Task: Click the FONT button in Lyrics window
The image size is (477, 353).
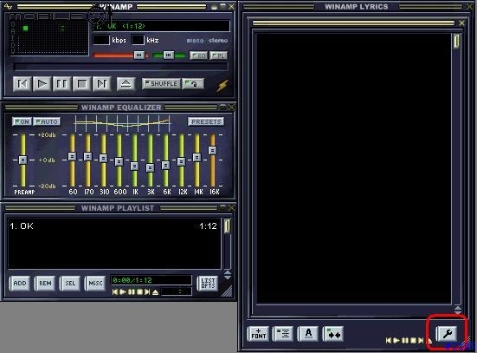Action: (x=258, y=334)
